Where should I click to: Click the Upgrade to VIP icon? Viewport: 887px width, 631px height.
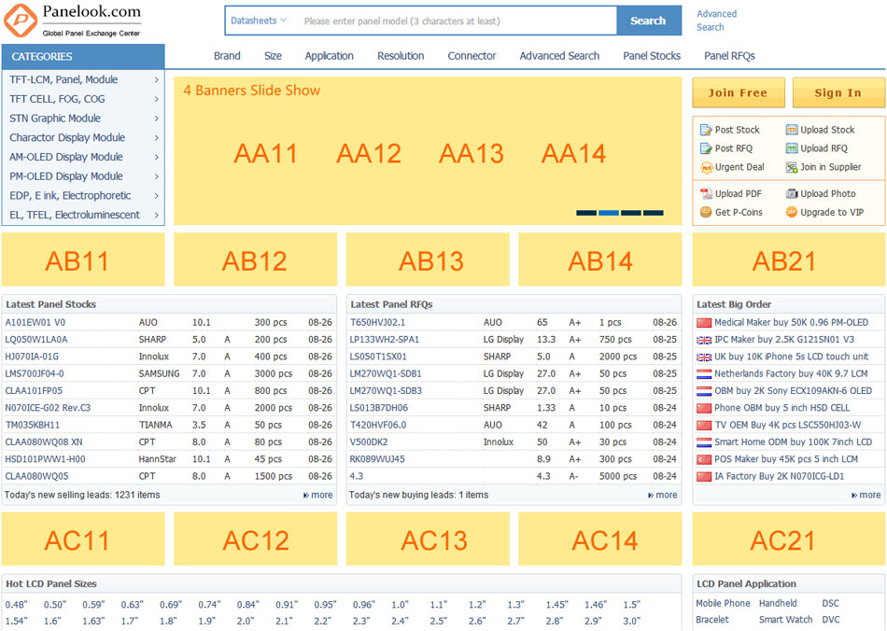(x=792, y=212)
